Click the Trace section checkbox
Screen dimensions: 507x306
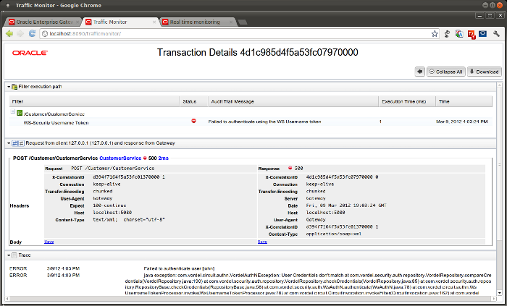[14, 255]
